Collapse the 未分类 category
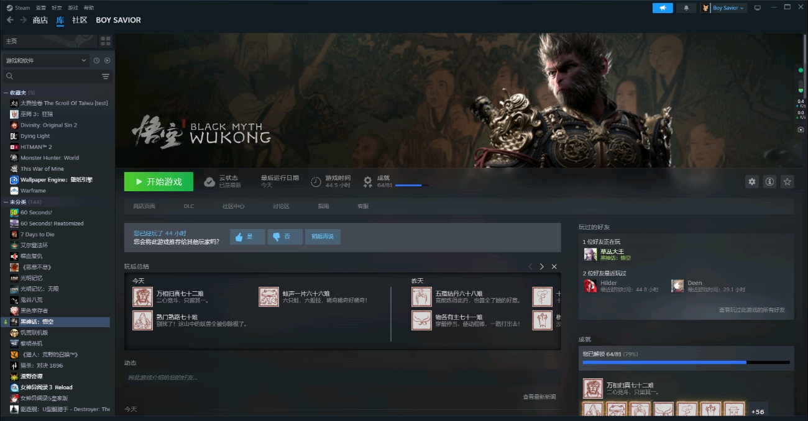This screenshot has height=421, width=808. pos(6,202)
